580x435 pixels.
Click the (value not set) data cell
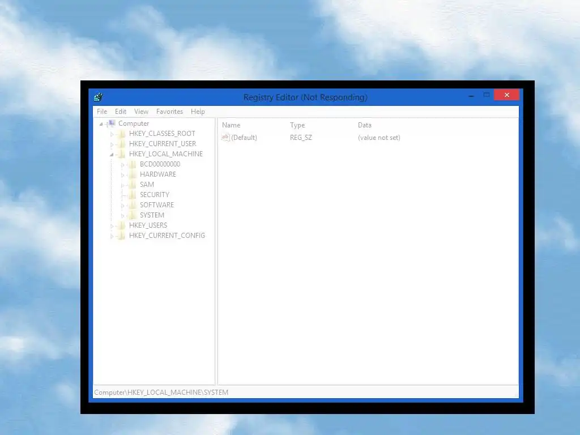click(379, 138)
